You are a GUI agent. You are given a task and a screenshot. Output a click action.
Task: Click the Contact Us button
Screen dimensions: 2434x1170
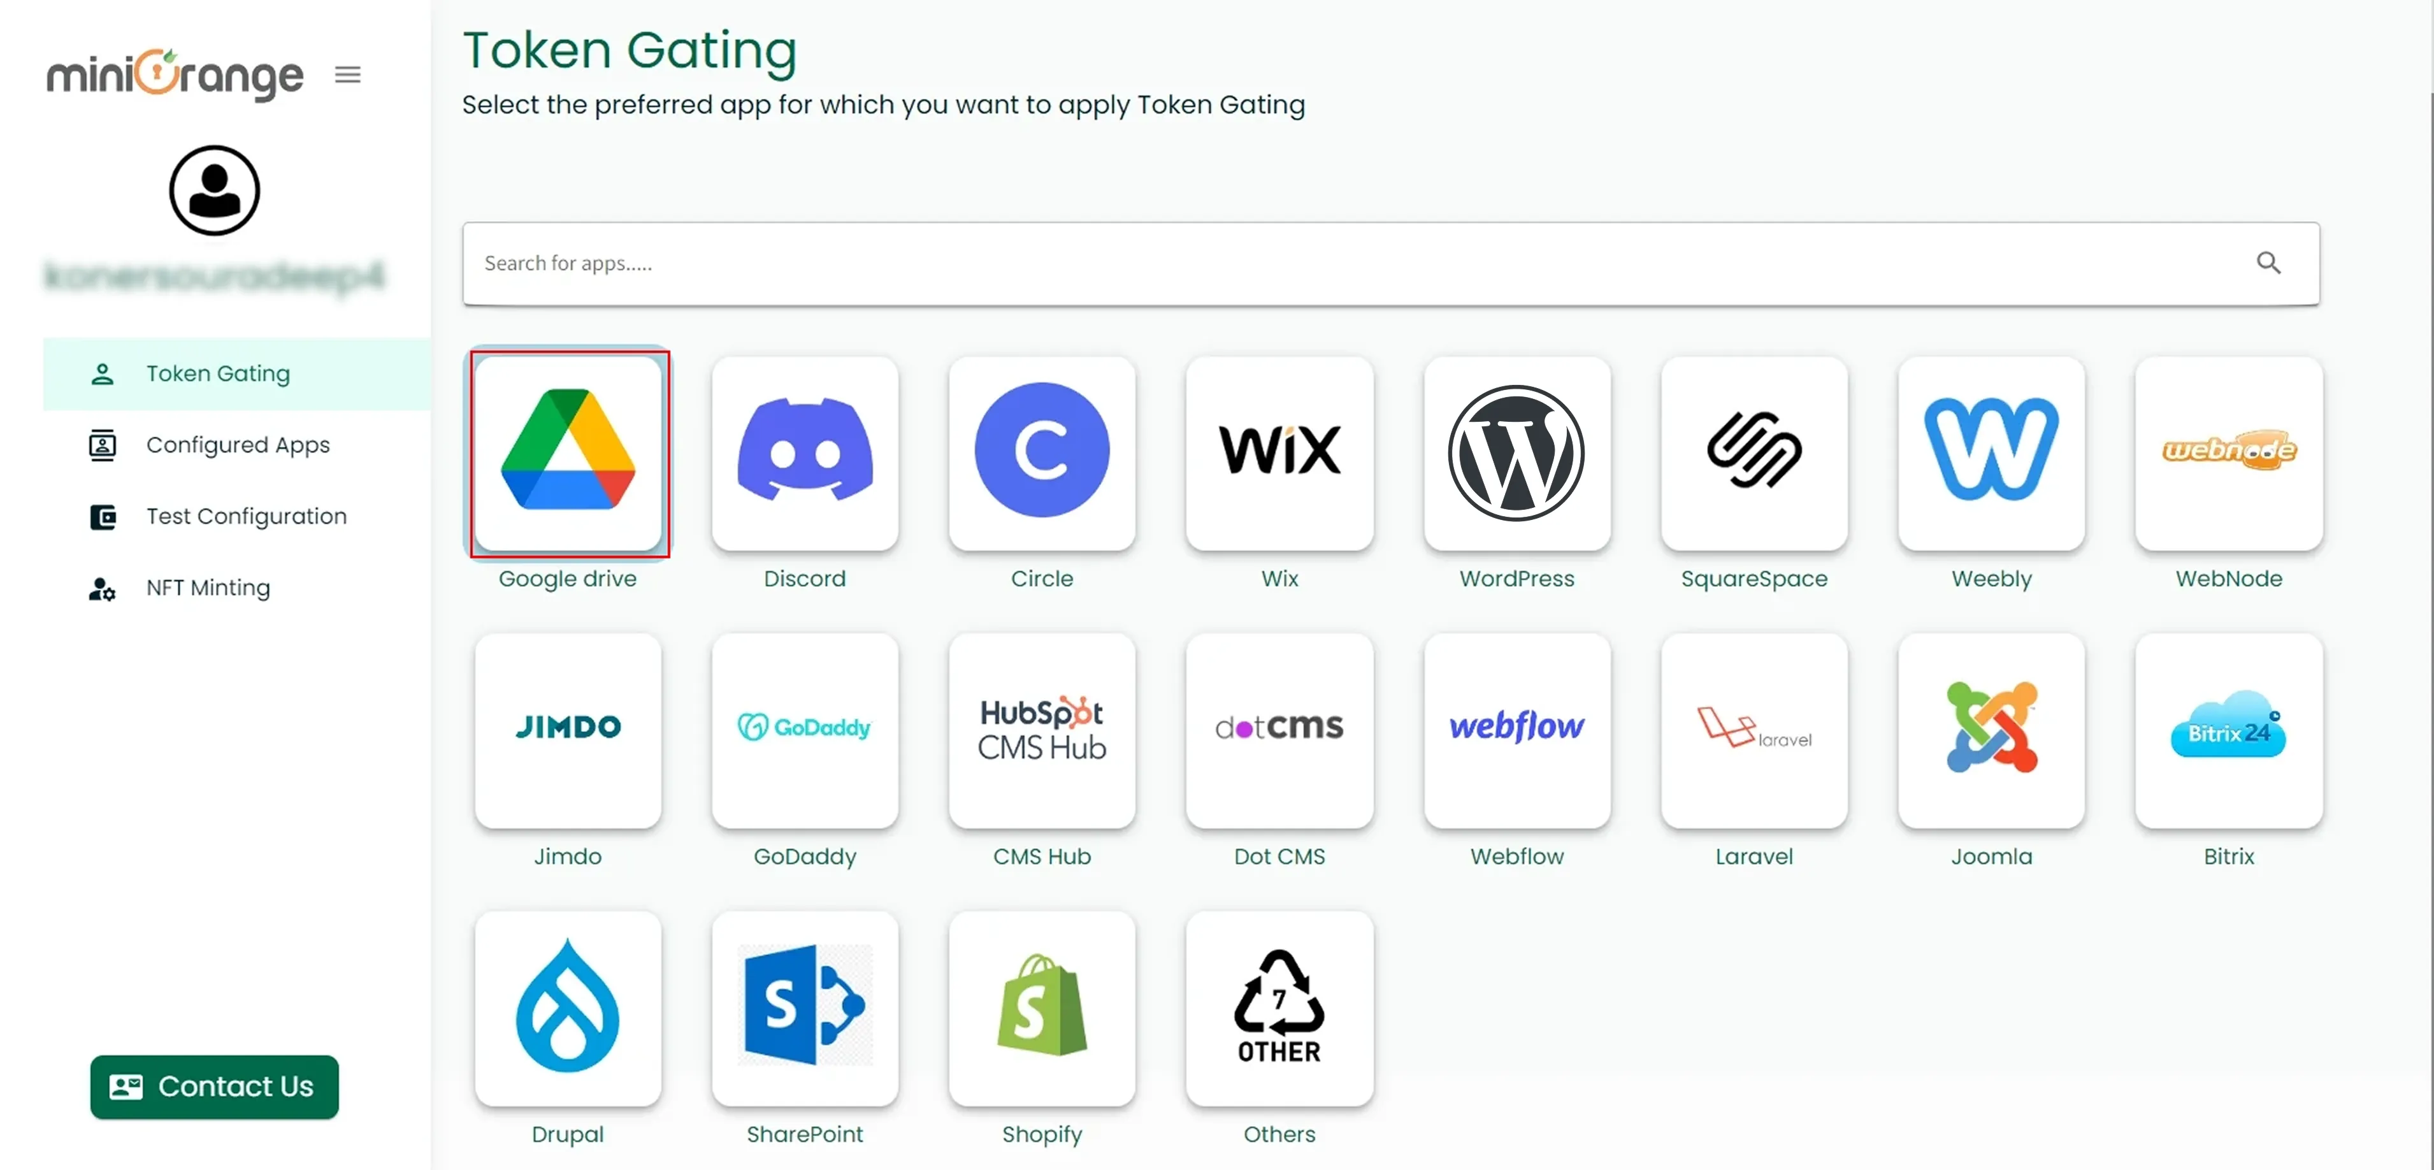215,1087
